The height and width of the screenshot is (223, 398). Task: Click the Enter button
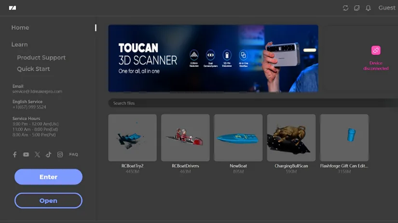coord(48,177)
